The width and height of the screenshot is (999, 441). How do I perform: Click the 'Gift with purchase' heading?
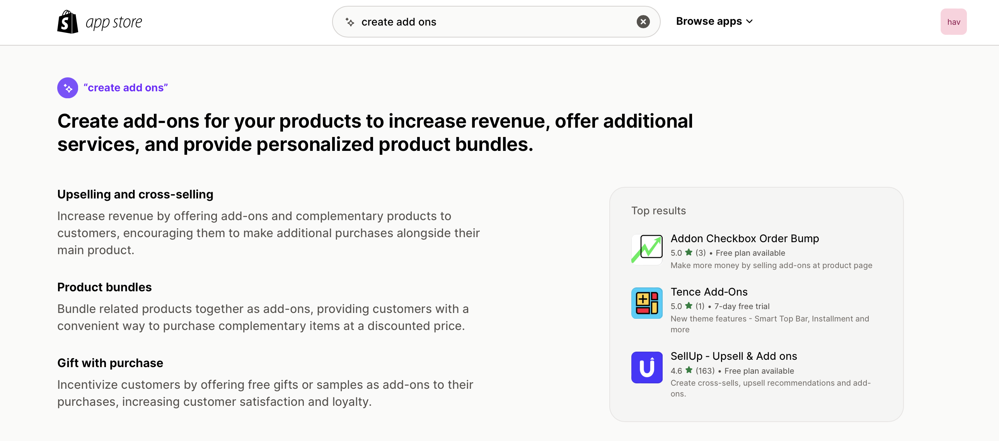pyautogui.click(x=110, y=363)
